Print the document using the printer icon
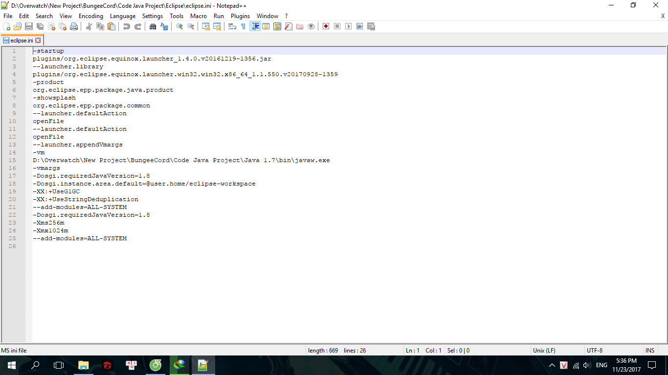Viewport: 668px width, 375px height. coord(74,26)
